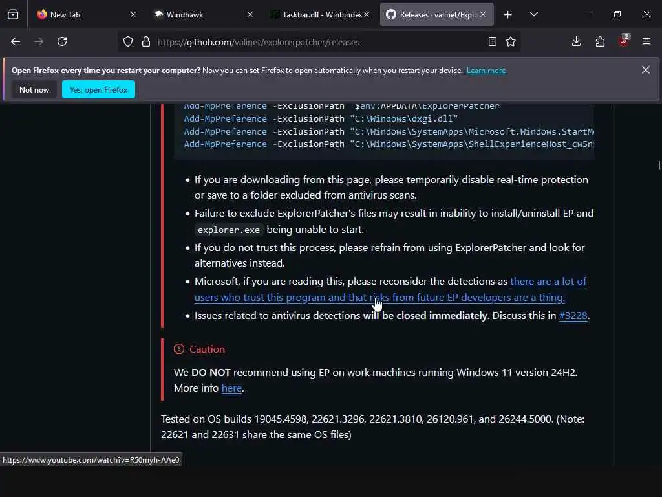Open Firefox application menu

click(x=646, y=41)
